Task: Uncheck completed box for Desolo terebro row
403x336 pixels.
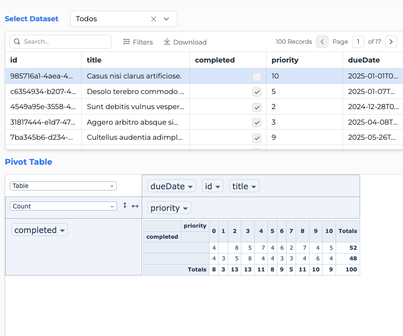Action: pyautogui.click(x=257, y=92)
